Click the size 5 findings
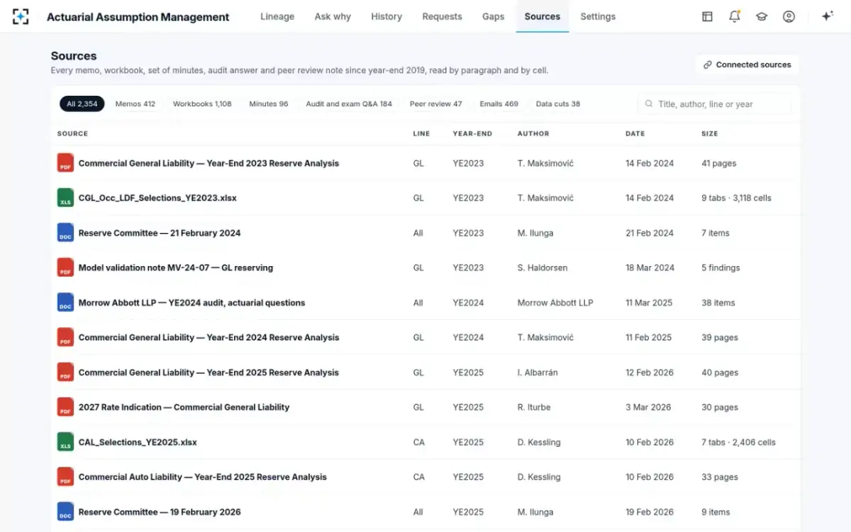This screenshot has width=851, height=532. point(721,267)
